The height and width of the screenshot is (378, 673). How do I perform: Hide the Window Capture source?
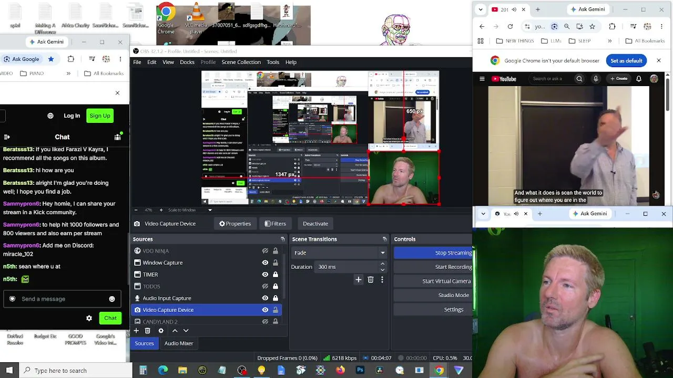tap(265, 262)
